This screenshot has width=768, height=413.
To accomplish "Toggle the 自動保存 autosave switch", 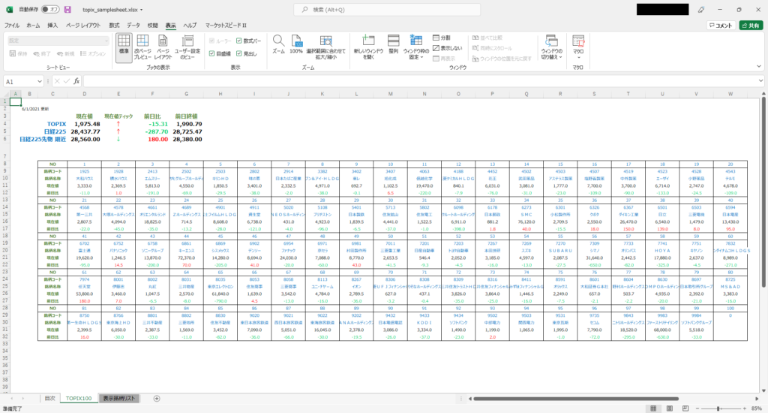I will [x=50, y=9].
